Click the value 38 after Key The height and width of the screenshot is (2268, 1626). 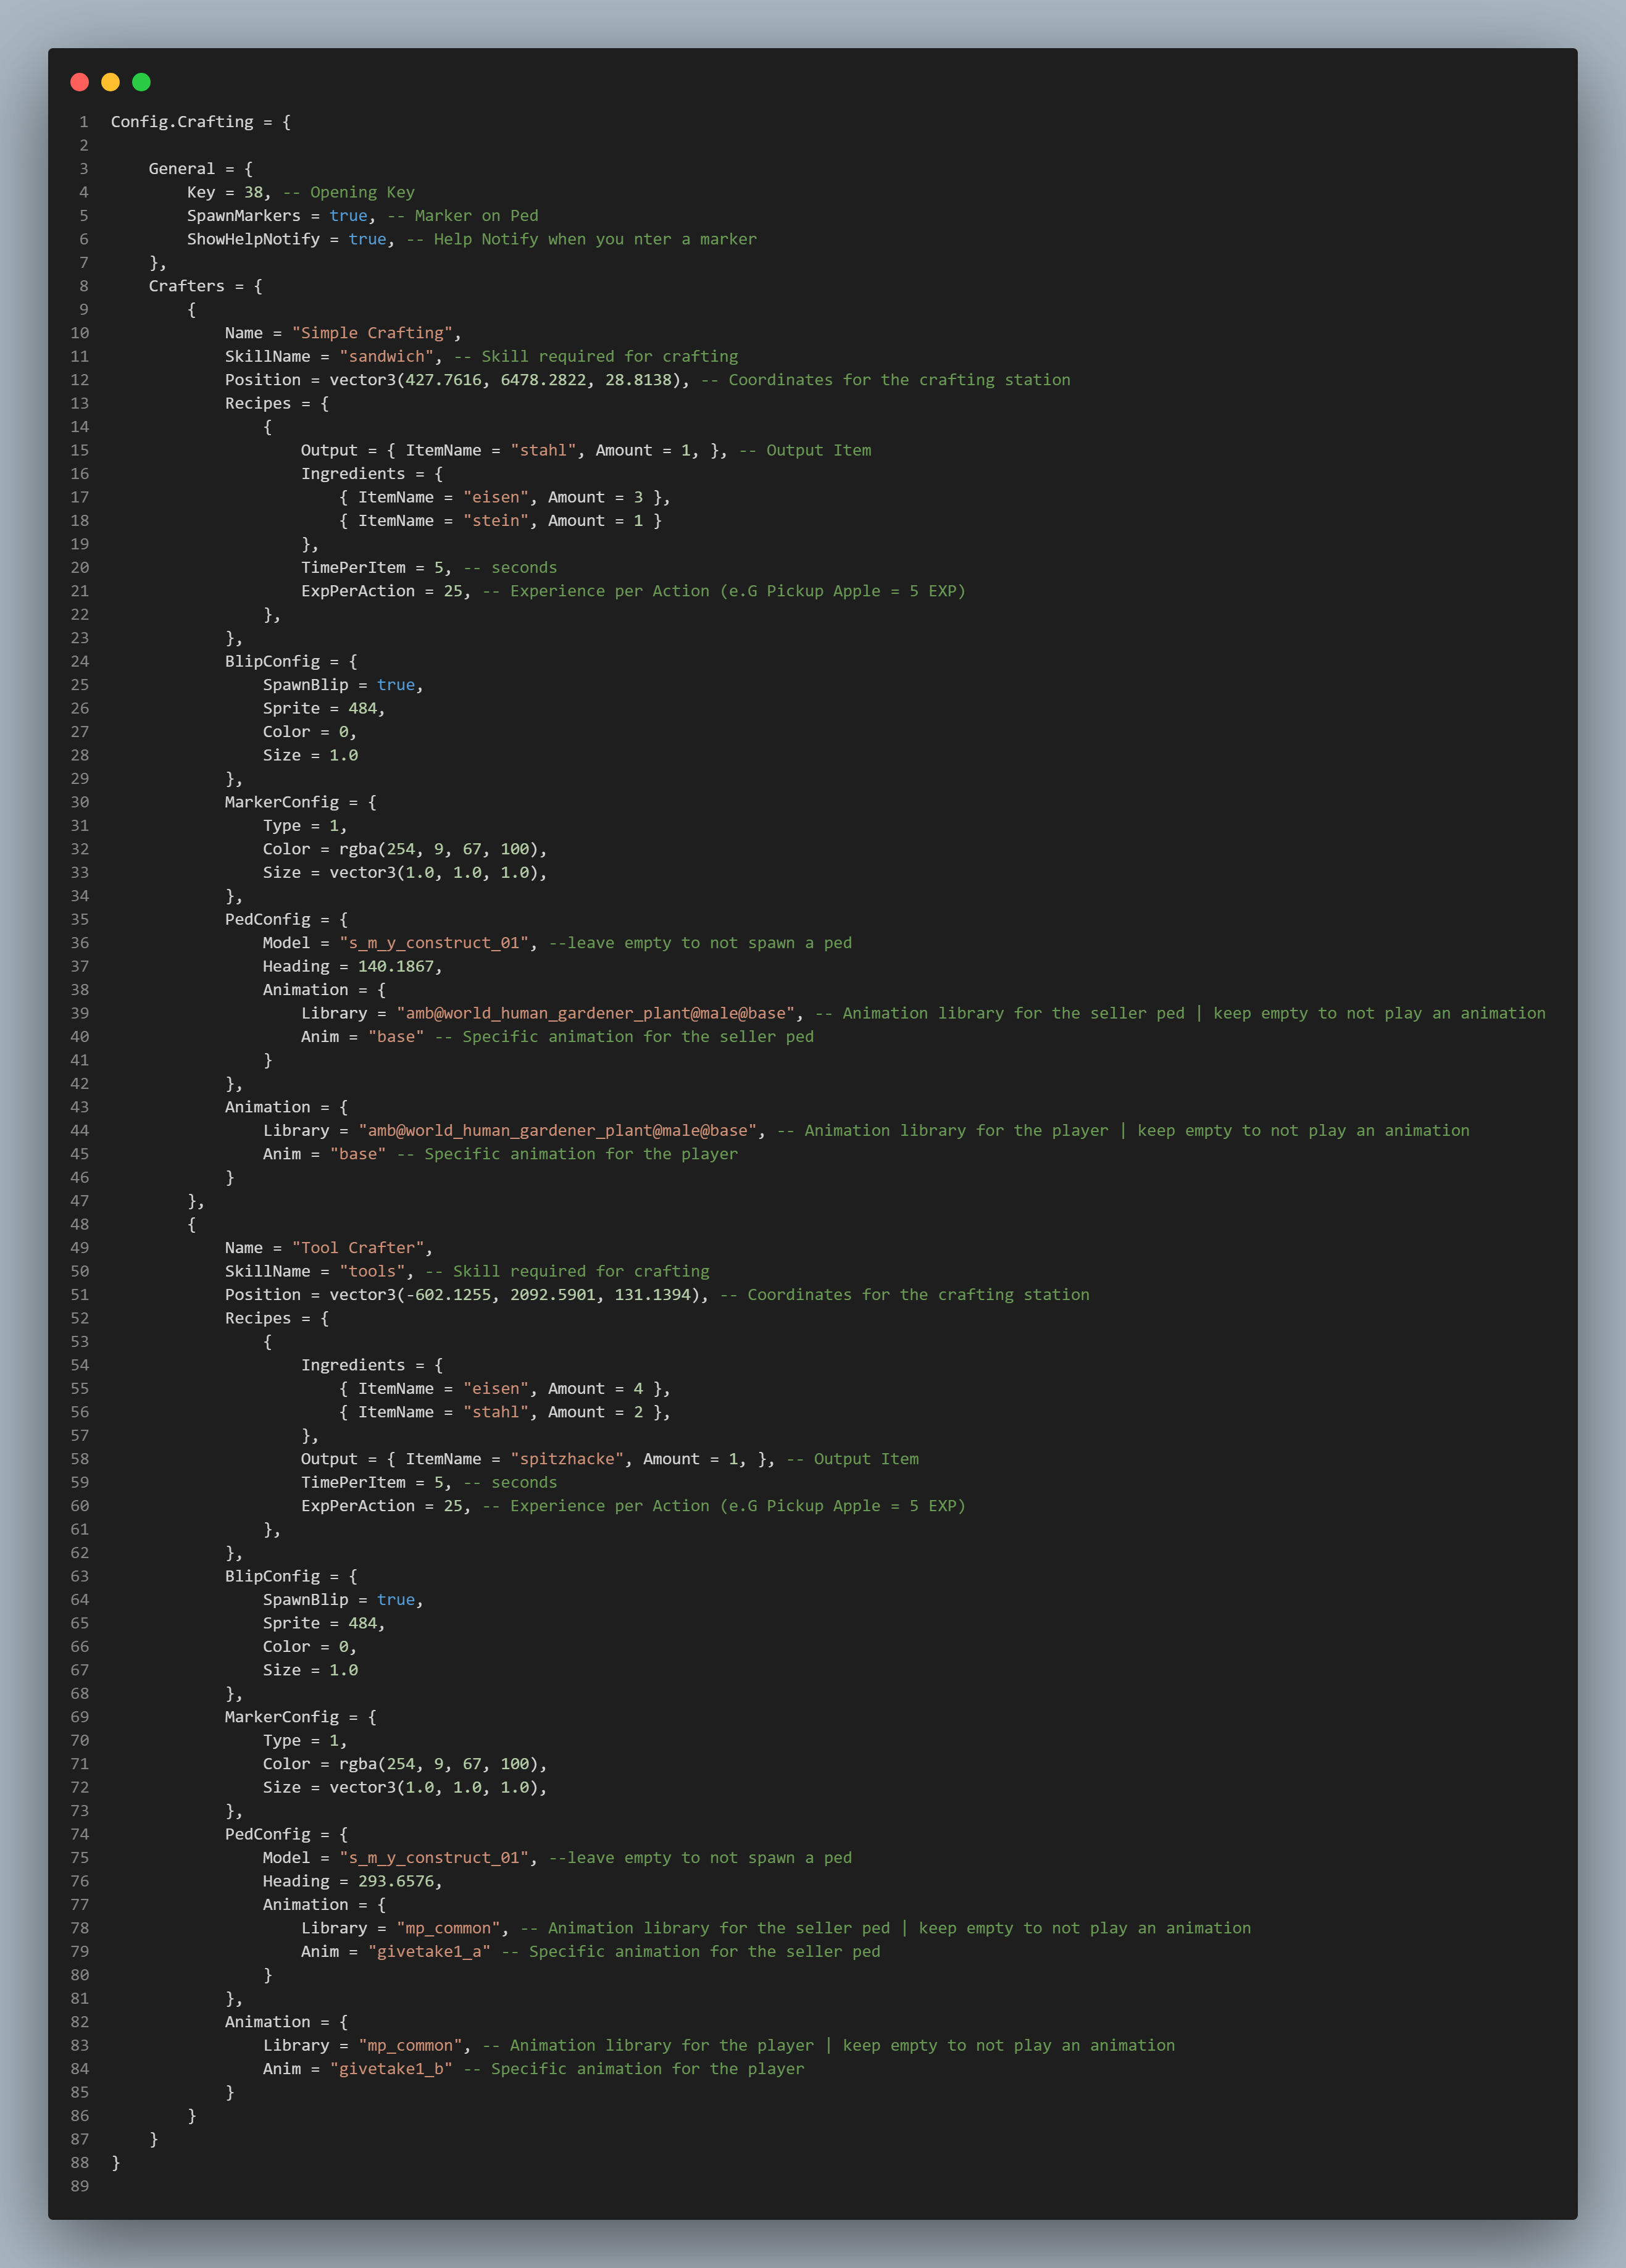[x=253, y=192]
